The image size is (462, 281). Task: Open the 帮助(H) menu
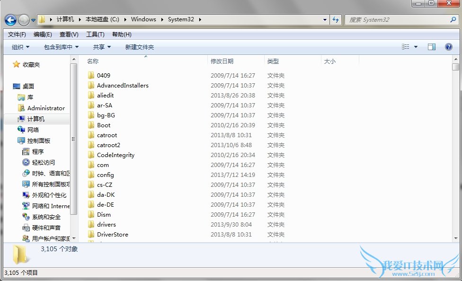122,35
